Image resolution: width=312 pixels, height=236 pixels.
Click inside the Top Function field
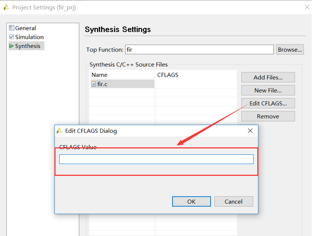click(x=199, y=49)
